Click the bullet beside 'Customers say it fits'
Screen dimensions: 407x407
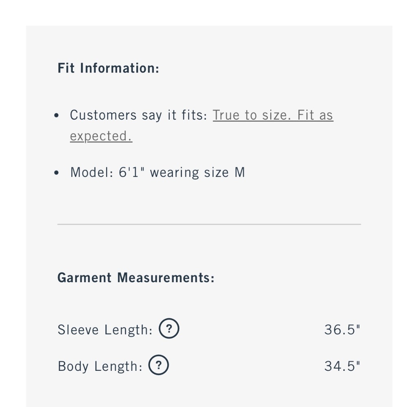[x=57, y=115]
